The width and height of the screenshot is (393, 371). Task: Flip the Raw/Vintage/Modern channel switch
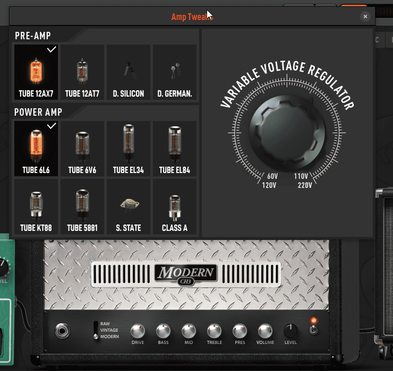(x=96, y=330)
